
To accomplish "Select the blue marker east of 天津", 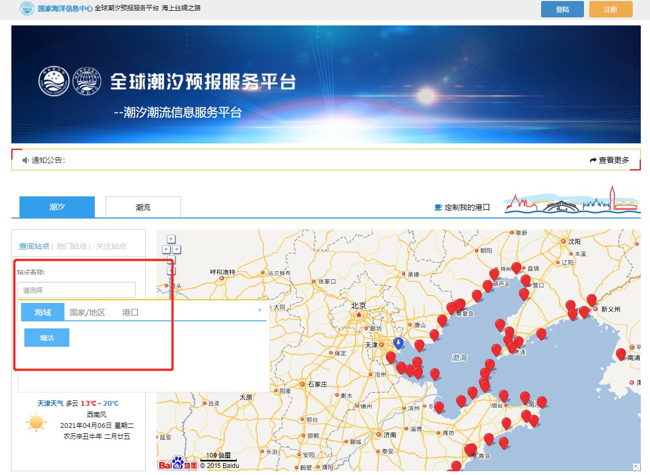I will pos(398,343).
